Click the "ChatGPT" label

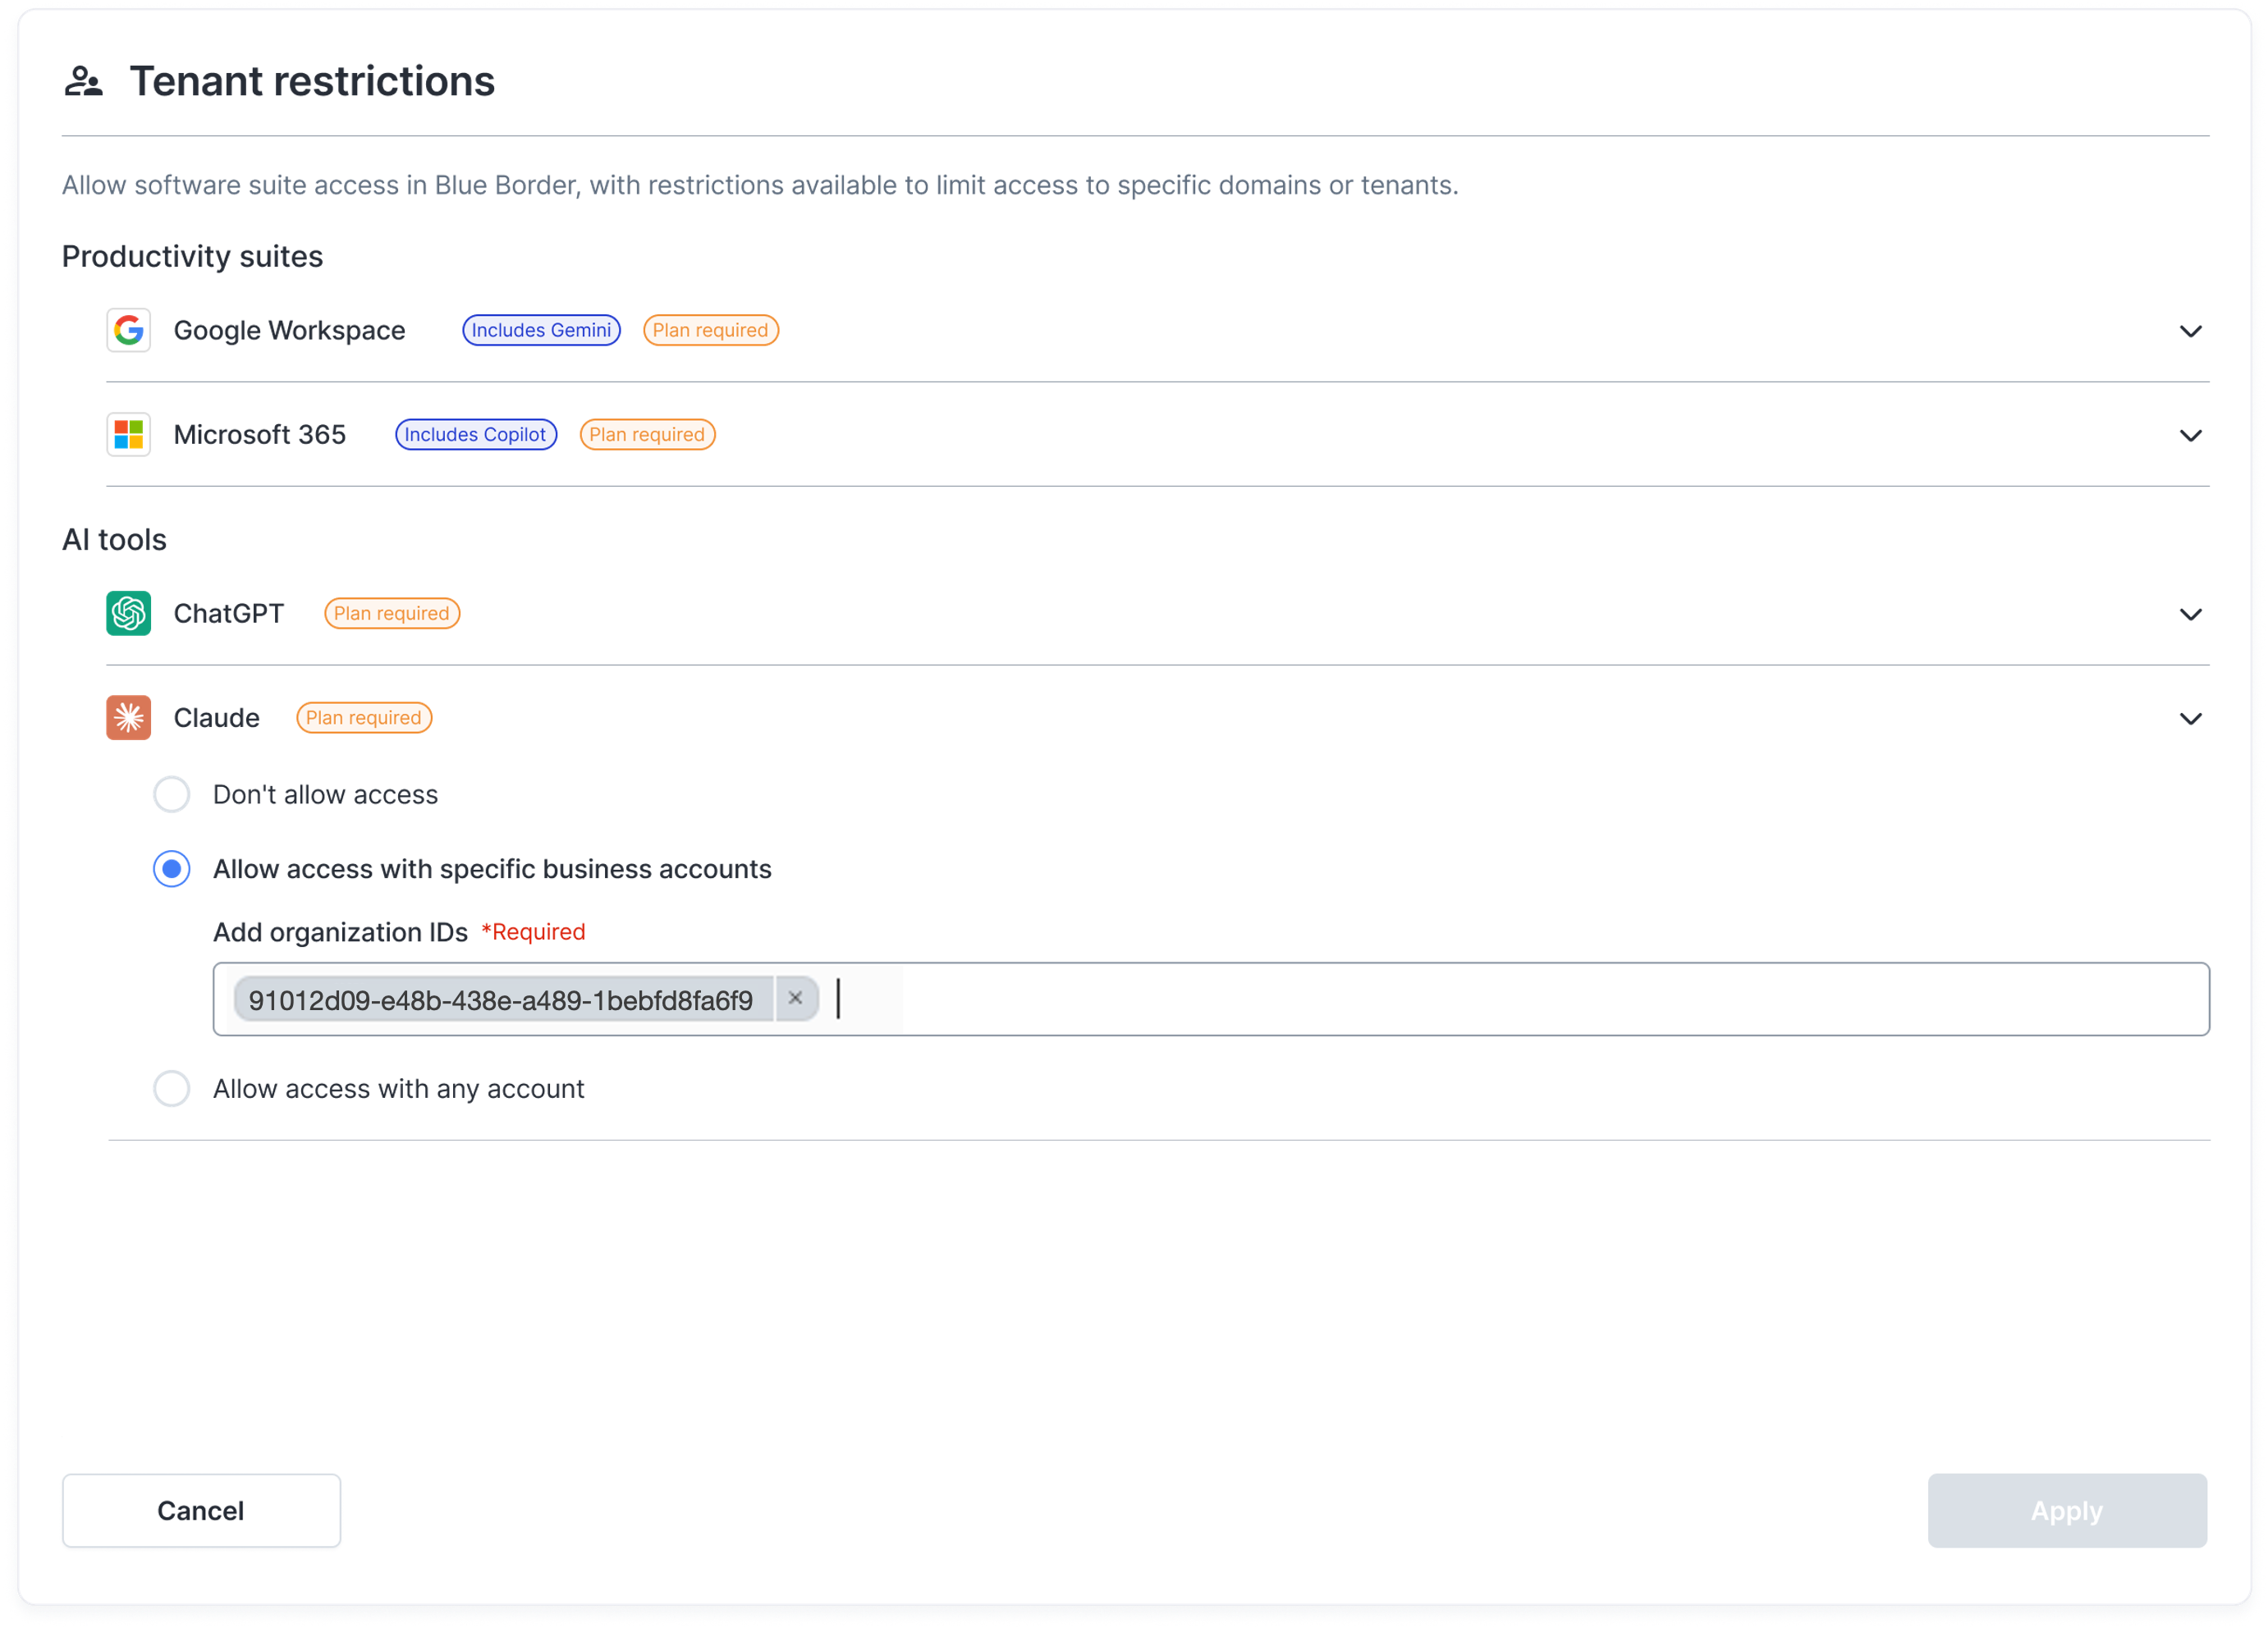[x=229, y=614]
